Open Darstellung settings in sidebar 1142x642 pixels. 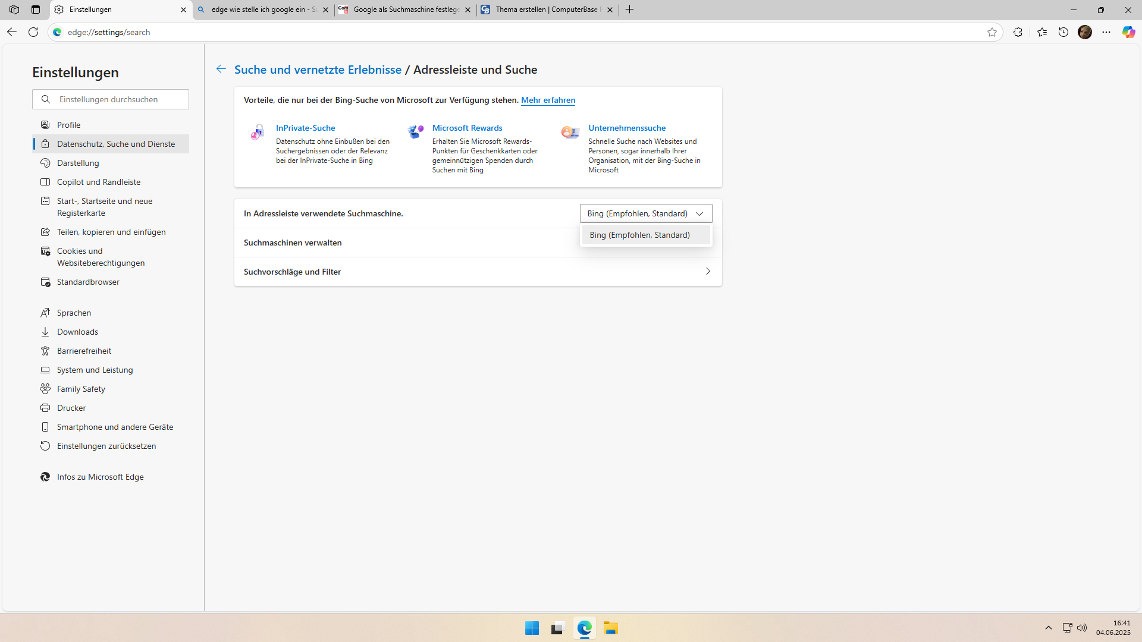coord(78,163)
